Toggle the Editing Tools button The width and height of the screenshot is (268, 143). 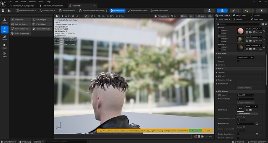[x=118, y=10]
